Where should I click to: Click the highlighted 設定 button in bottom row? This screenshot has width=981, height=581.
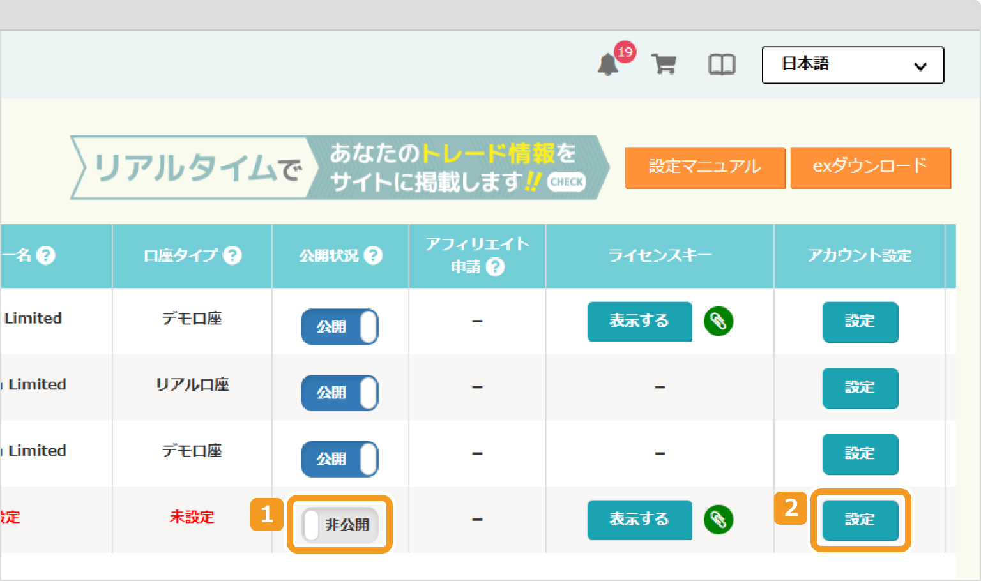coord(860,520)
